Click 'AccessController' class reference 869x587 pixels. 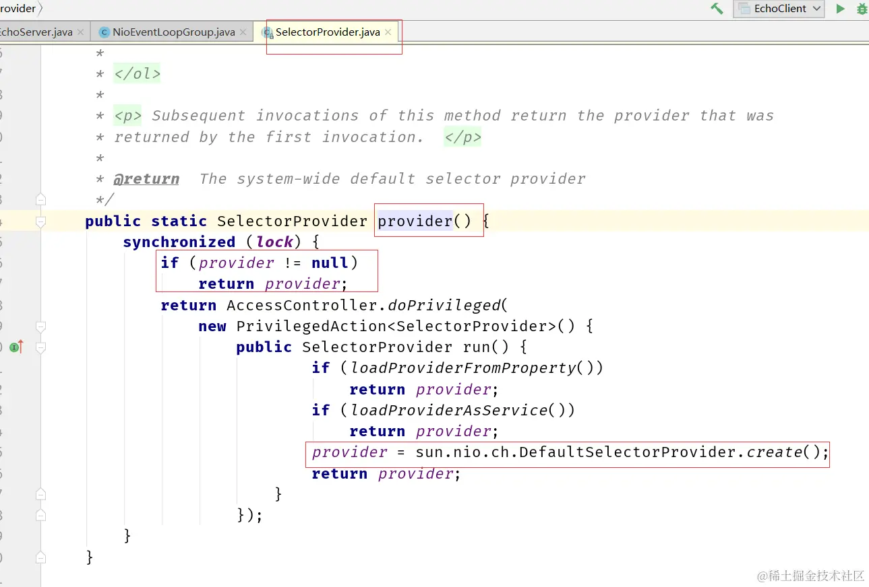(x=302, y=306)
